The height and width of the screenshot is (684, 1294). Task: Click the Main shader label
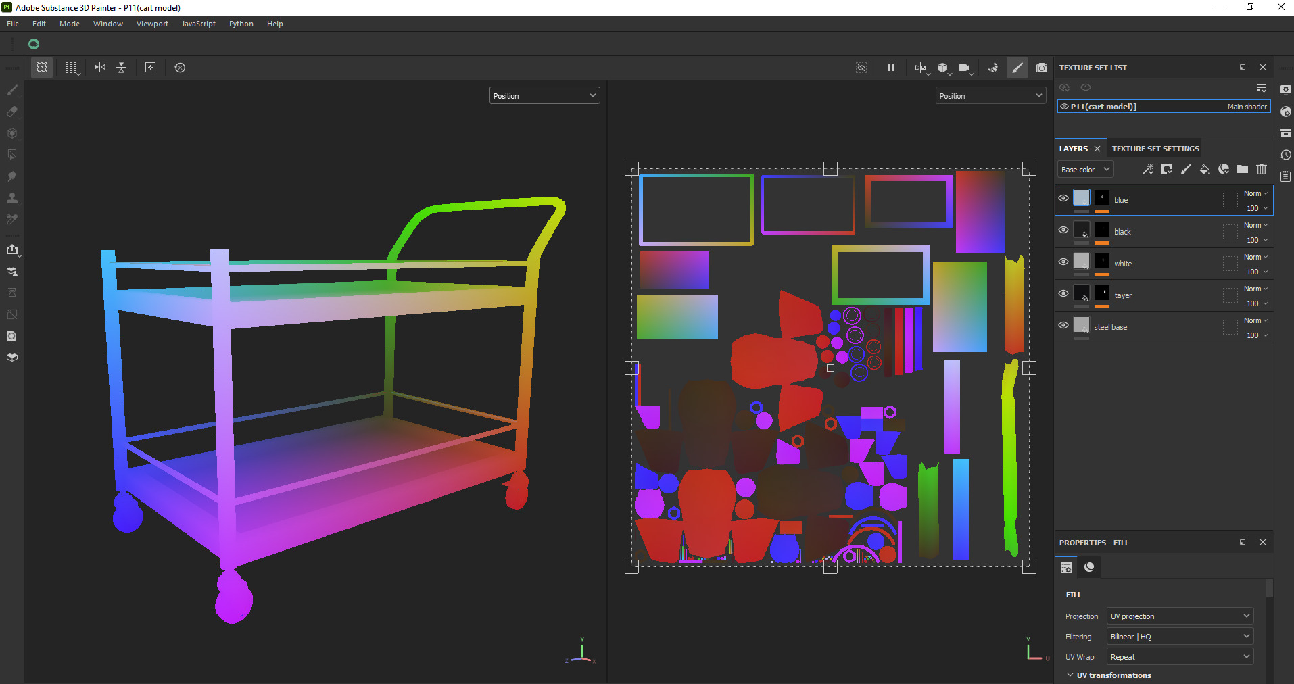pos(1247,107)
